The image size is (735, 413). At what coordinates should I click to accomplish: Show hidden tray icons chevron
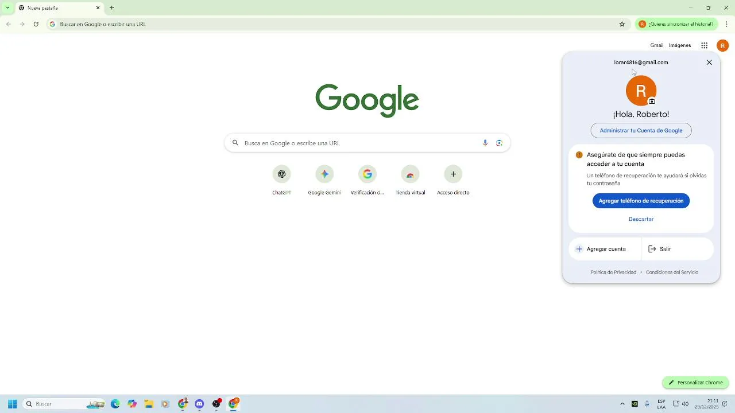(622, 404)
